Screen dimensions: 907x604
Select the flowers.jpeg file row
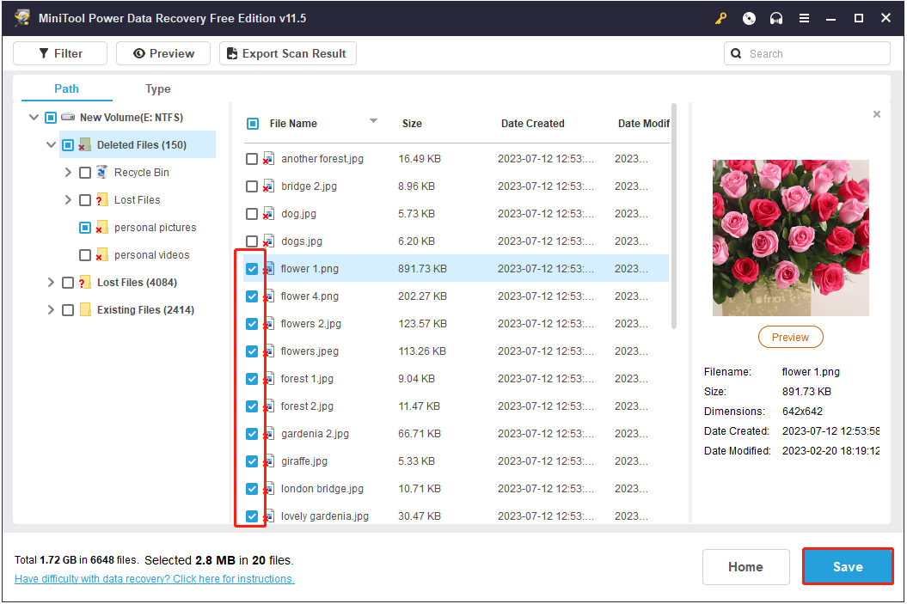[457, 351]
